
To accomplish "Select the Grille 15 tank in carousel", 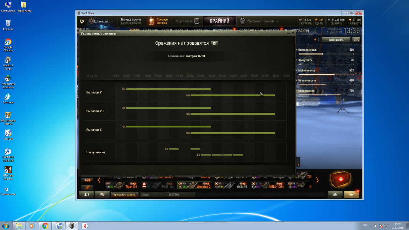I will pos(230,185).
